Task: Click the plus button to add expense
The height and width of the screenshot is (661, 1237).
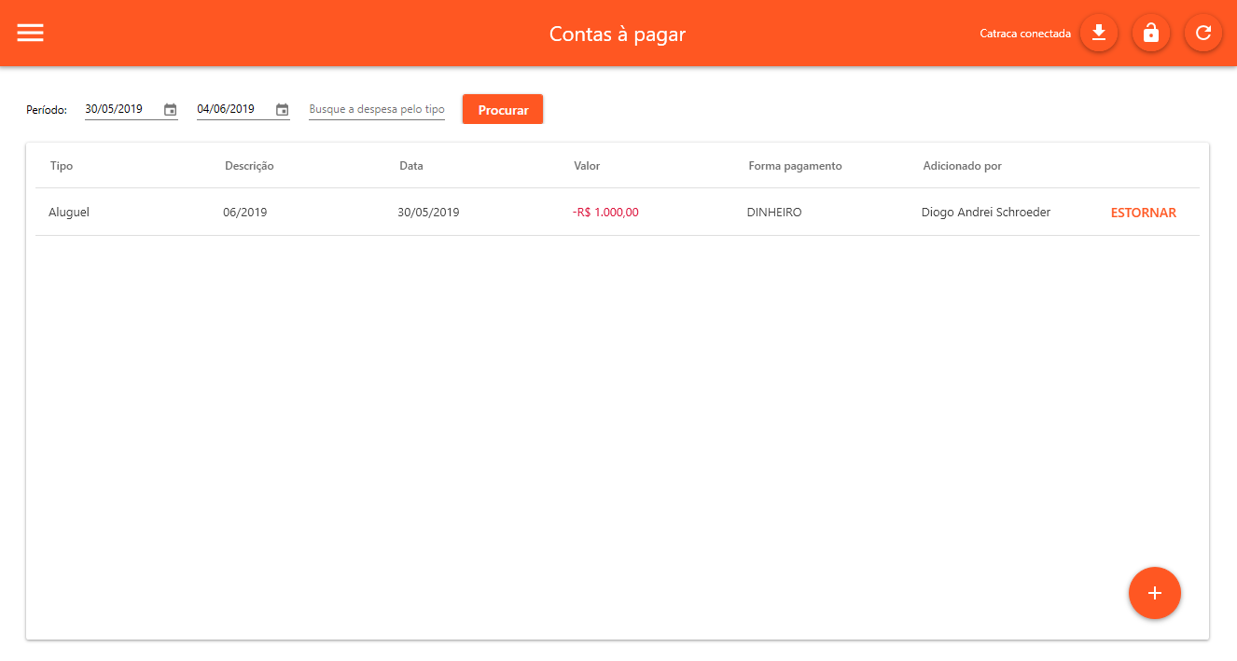Action: click(1154, 593)
